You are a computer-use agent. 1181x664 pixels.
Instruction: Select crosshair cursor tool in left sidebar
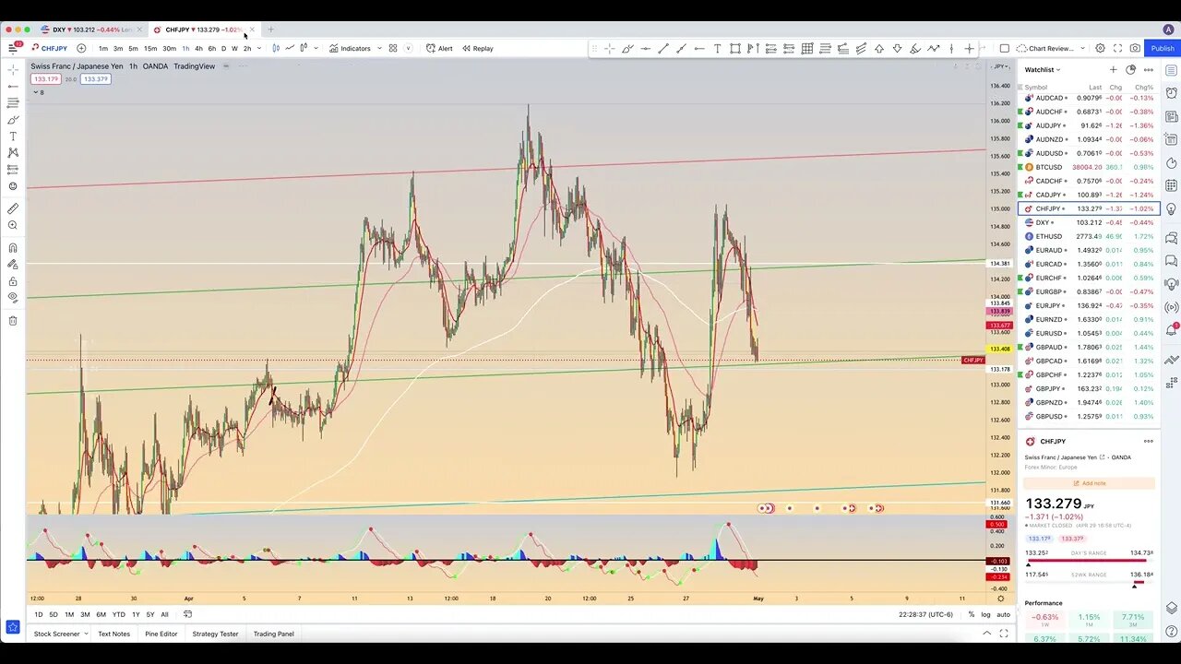coord(13,69)
